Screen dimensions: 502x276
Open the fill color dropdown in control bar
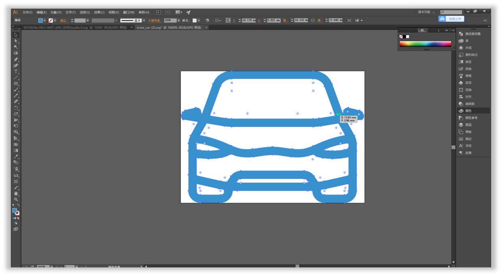coord(45,20)
